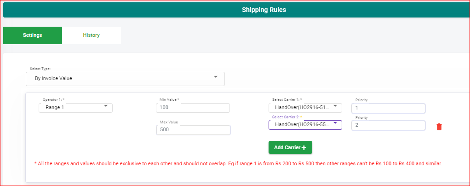This screenshot has width=470, height=186.
Task: Open the Select Carrier 2 dropdown arrow
Action: (335, 123)
